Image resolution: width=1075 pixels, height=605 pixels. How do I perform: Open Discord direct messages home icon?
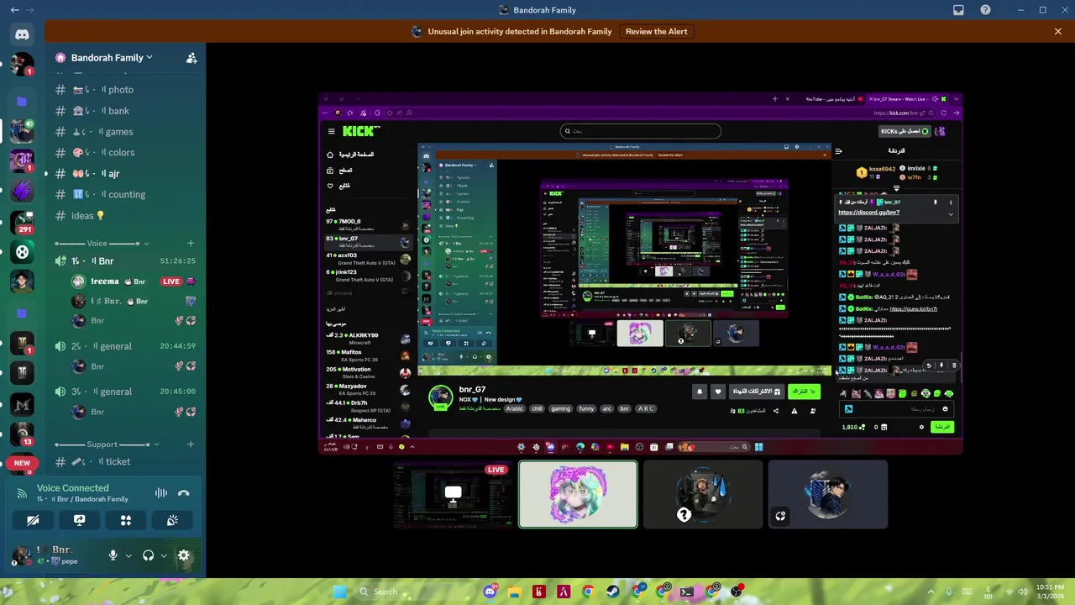coord(22,34)
